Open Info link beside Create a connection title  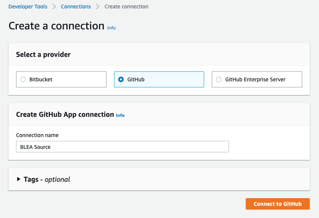(111, 28)
